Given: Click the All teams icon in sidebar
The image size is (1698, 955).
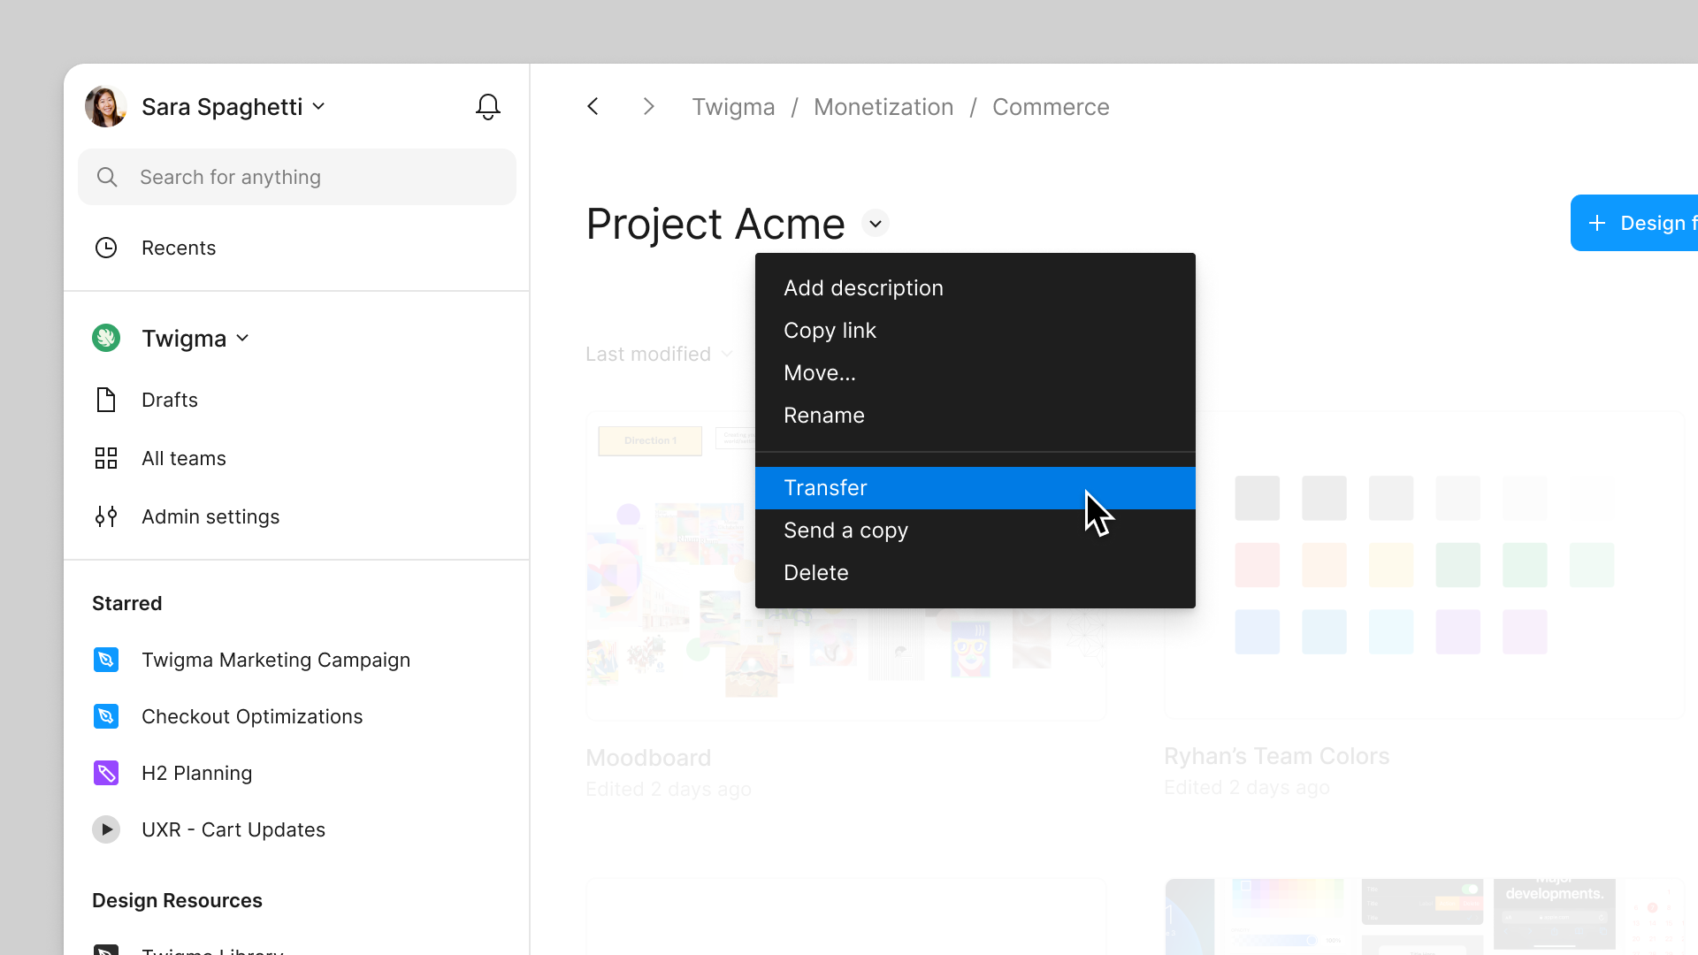Looking at the screenshot, I should pos(106,458).
